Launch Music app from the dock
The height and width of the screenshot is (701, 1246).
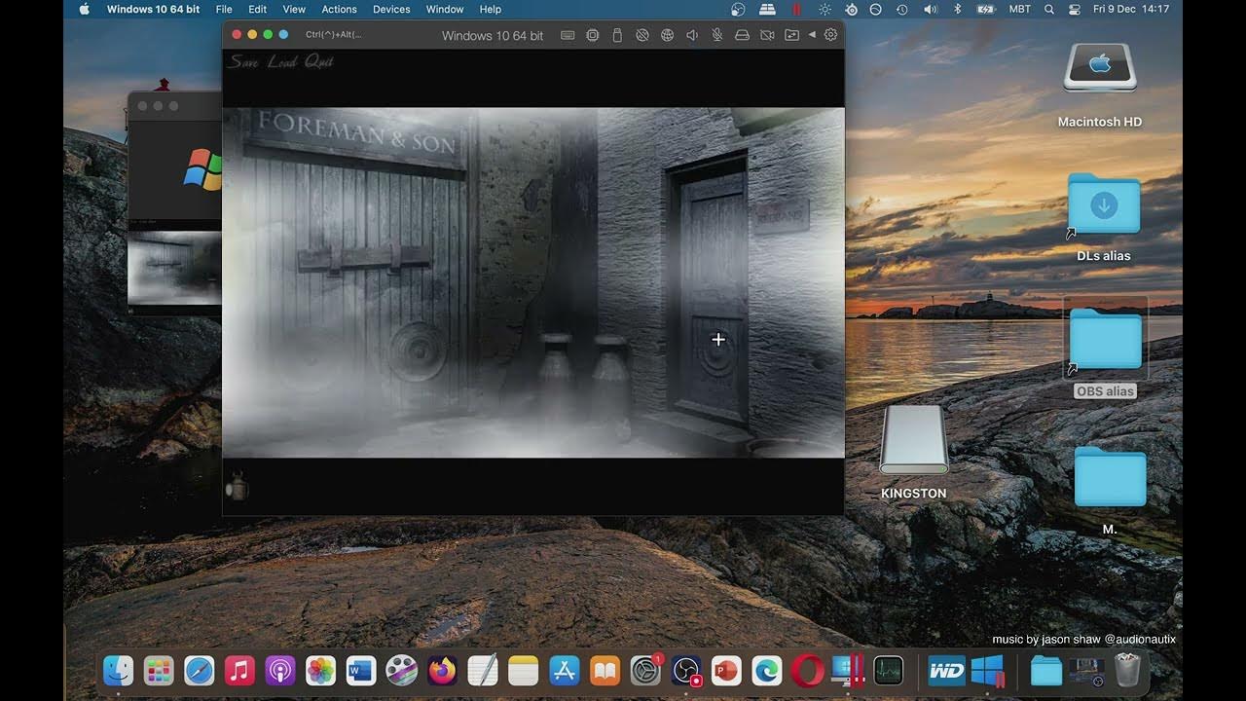click(x=239, y=670)
